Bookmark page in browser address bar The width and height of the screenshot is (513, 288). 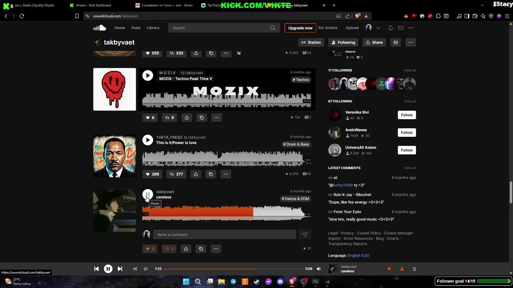click(x=77, y=16)
